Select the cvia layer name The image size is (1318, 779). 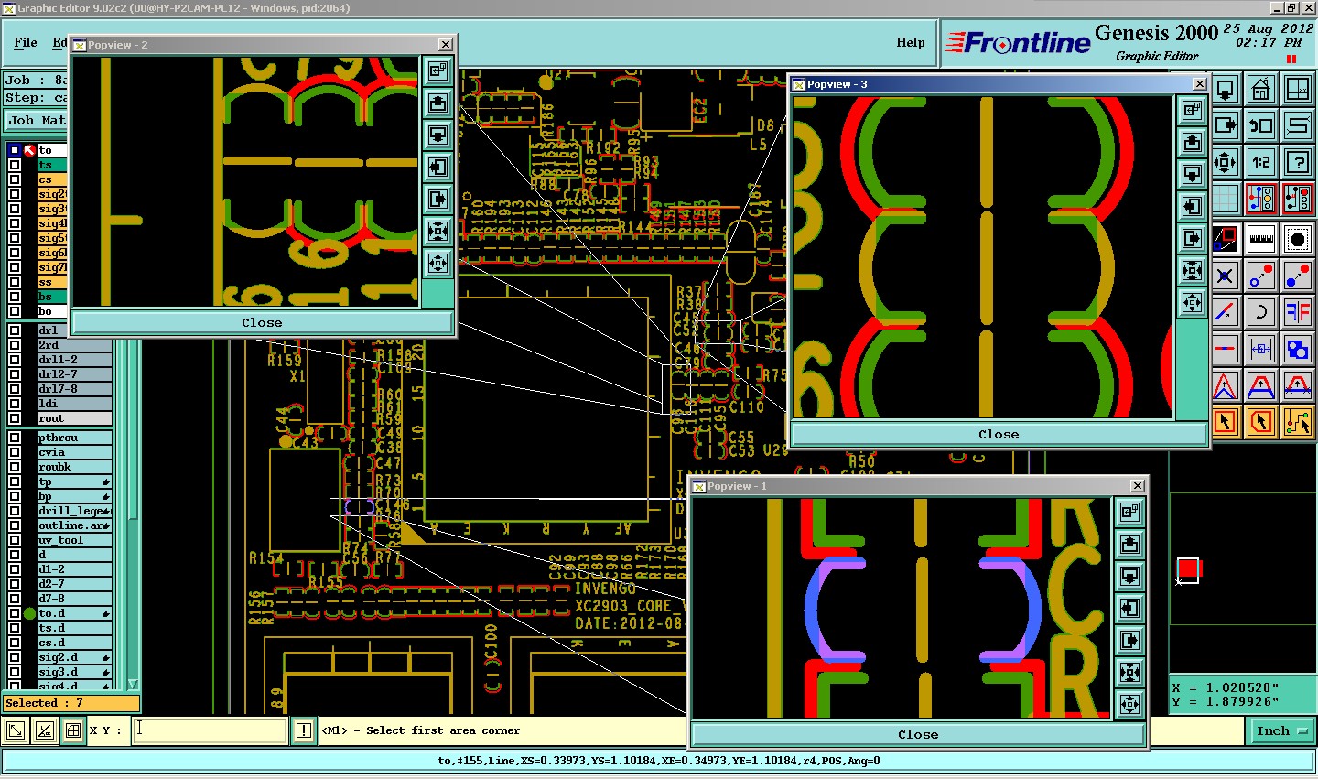(74, 452)
